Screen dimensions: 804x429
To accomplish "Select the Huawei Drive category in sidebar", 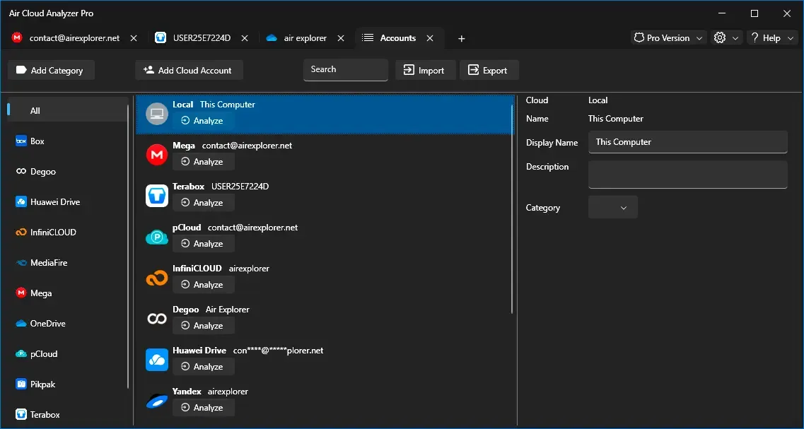I will [x=68, y=202].
